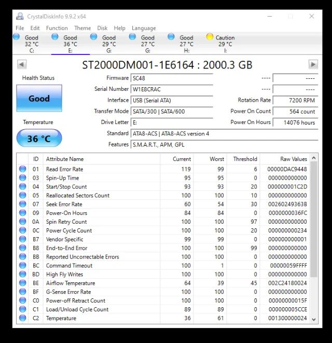Open the Language menu

click(144, 28)
